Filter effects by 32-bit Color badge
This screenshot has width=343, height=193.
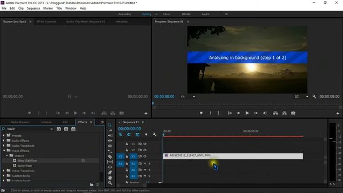(x=66, y=129)
